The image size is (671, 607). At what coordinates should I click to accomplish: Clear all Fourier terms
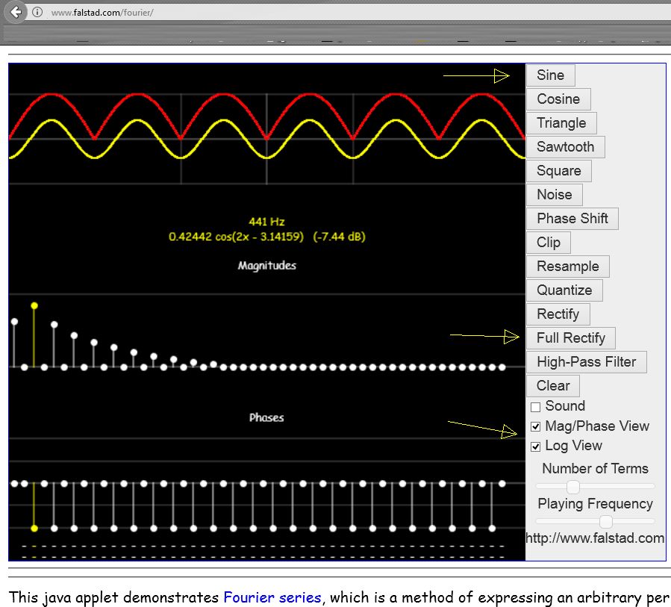tap(552, 385)
